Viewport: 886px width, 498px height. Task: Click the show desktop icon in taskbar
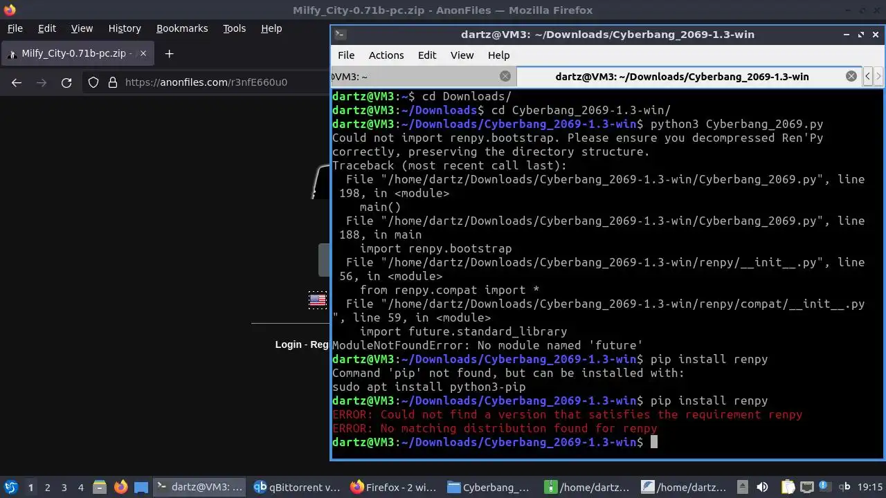141,487
